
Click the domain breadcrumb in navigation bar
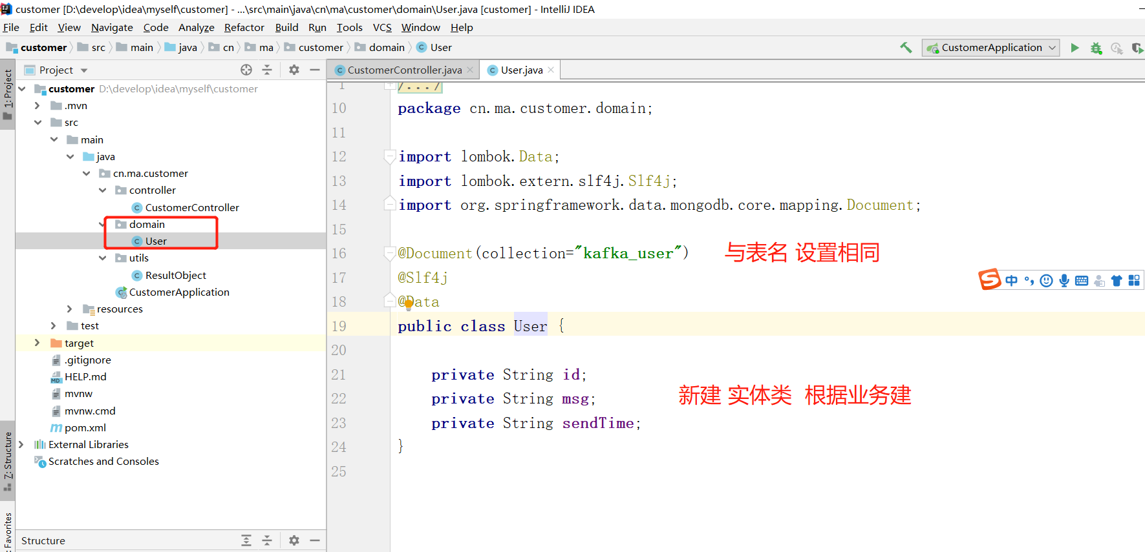380,47
